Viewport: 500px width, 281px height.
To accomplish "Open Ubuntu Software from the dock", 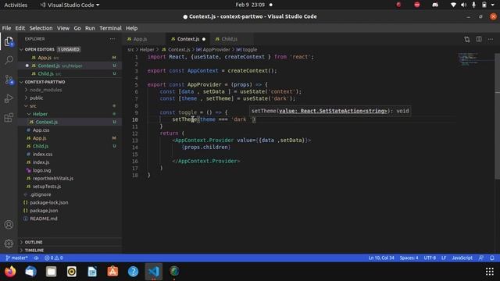I will 112,272.
